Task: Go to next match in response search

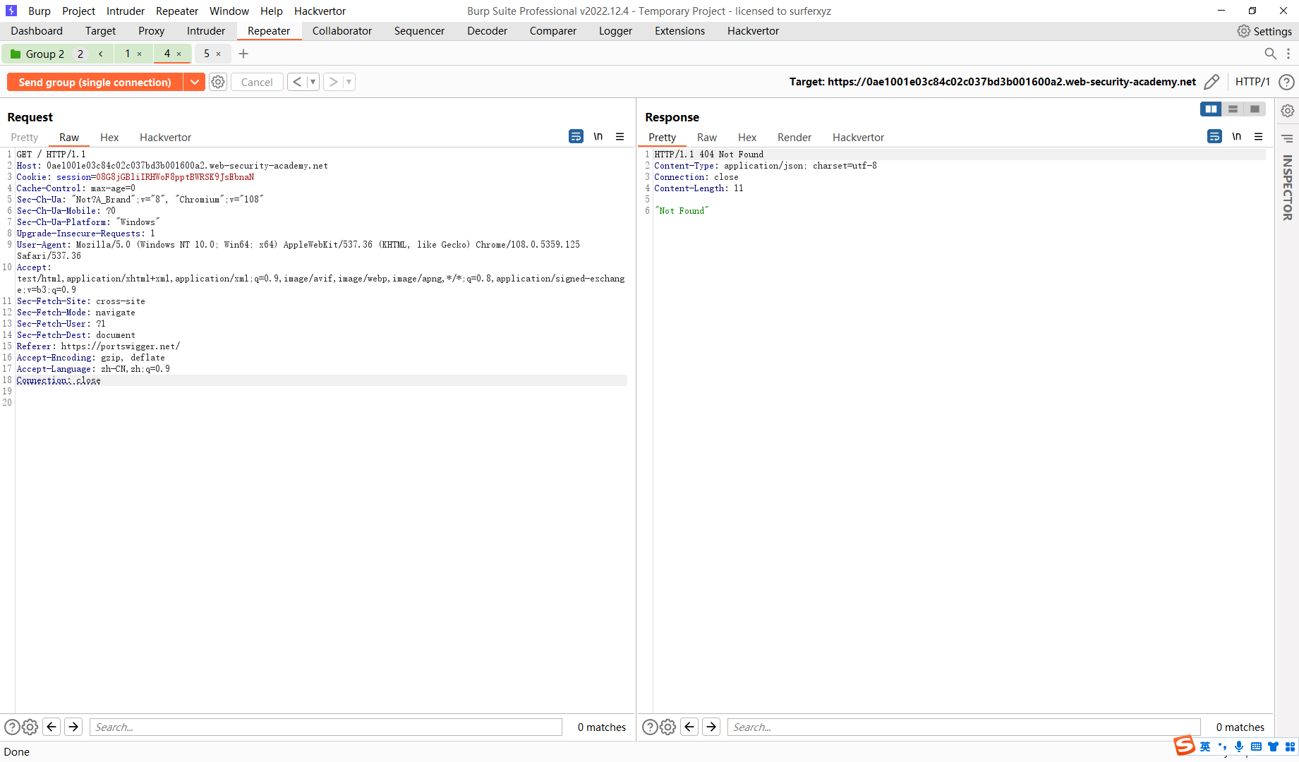Action: (711, 727)
